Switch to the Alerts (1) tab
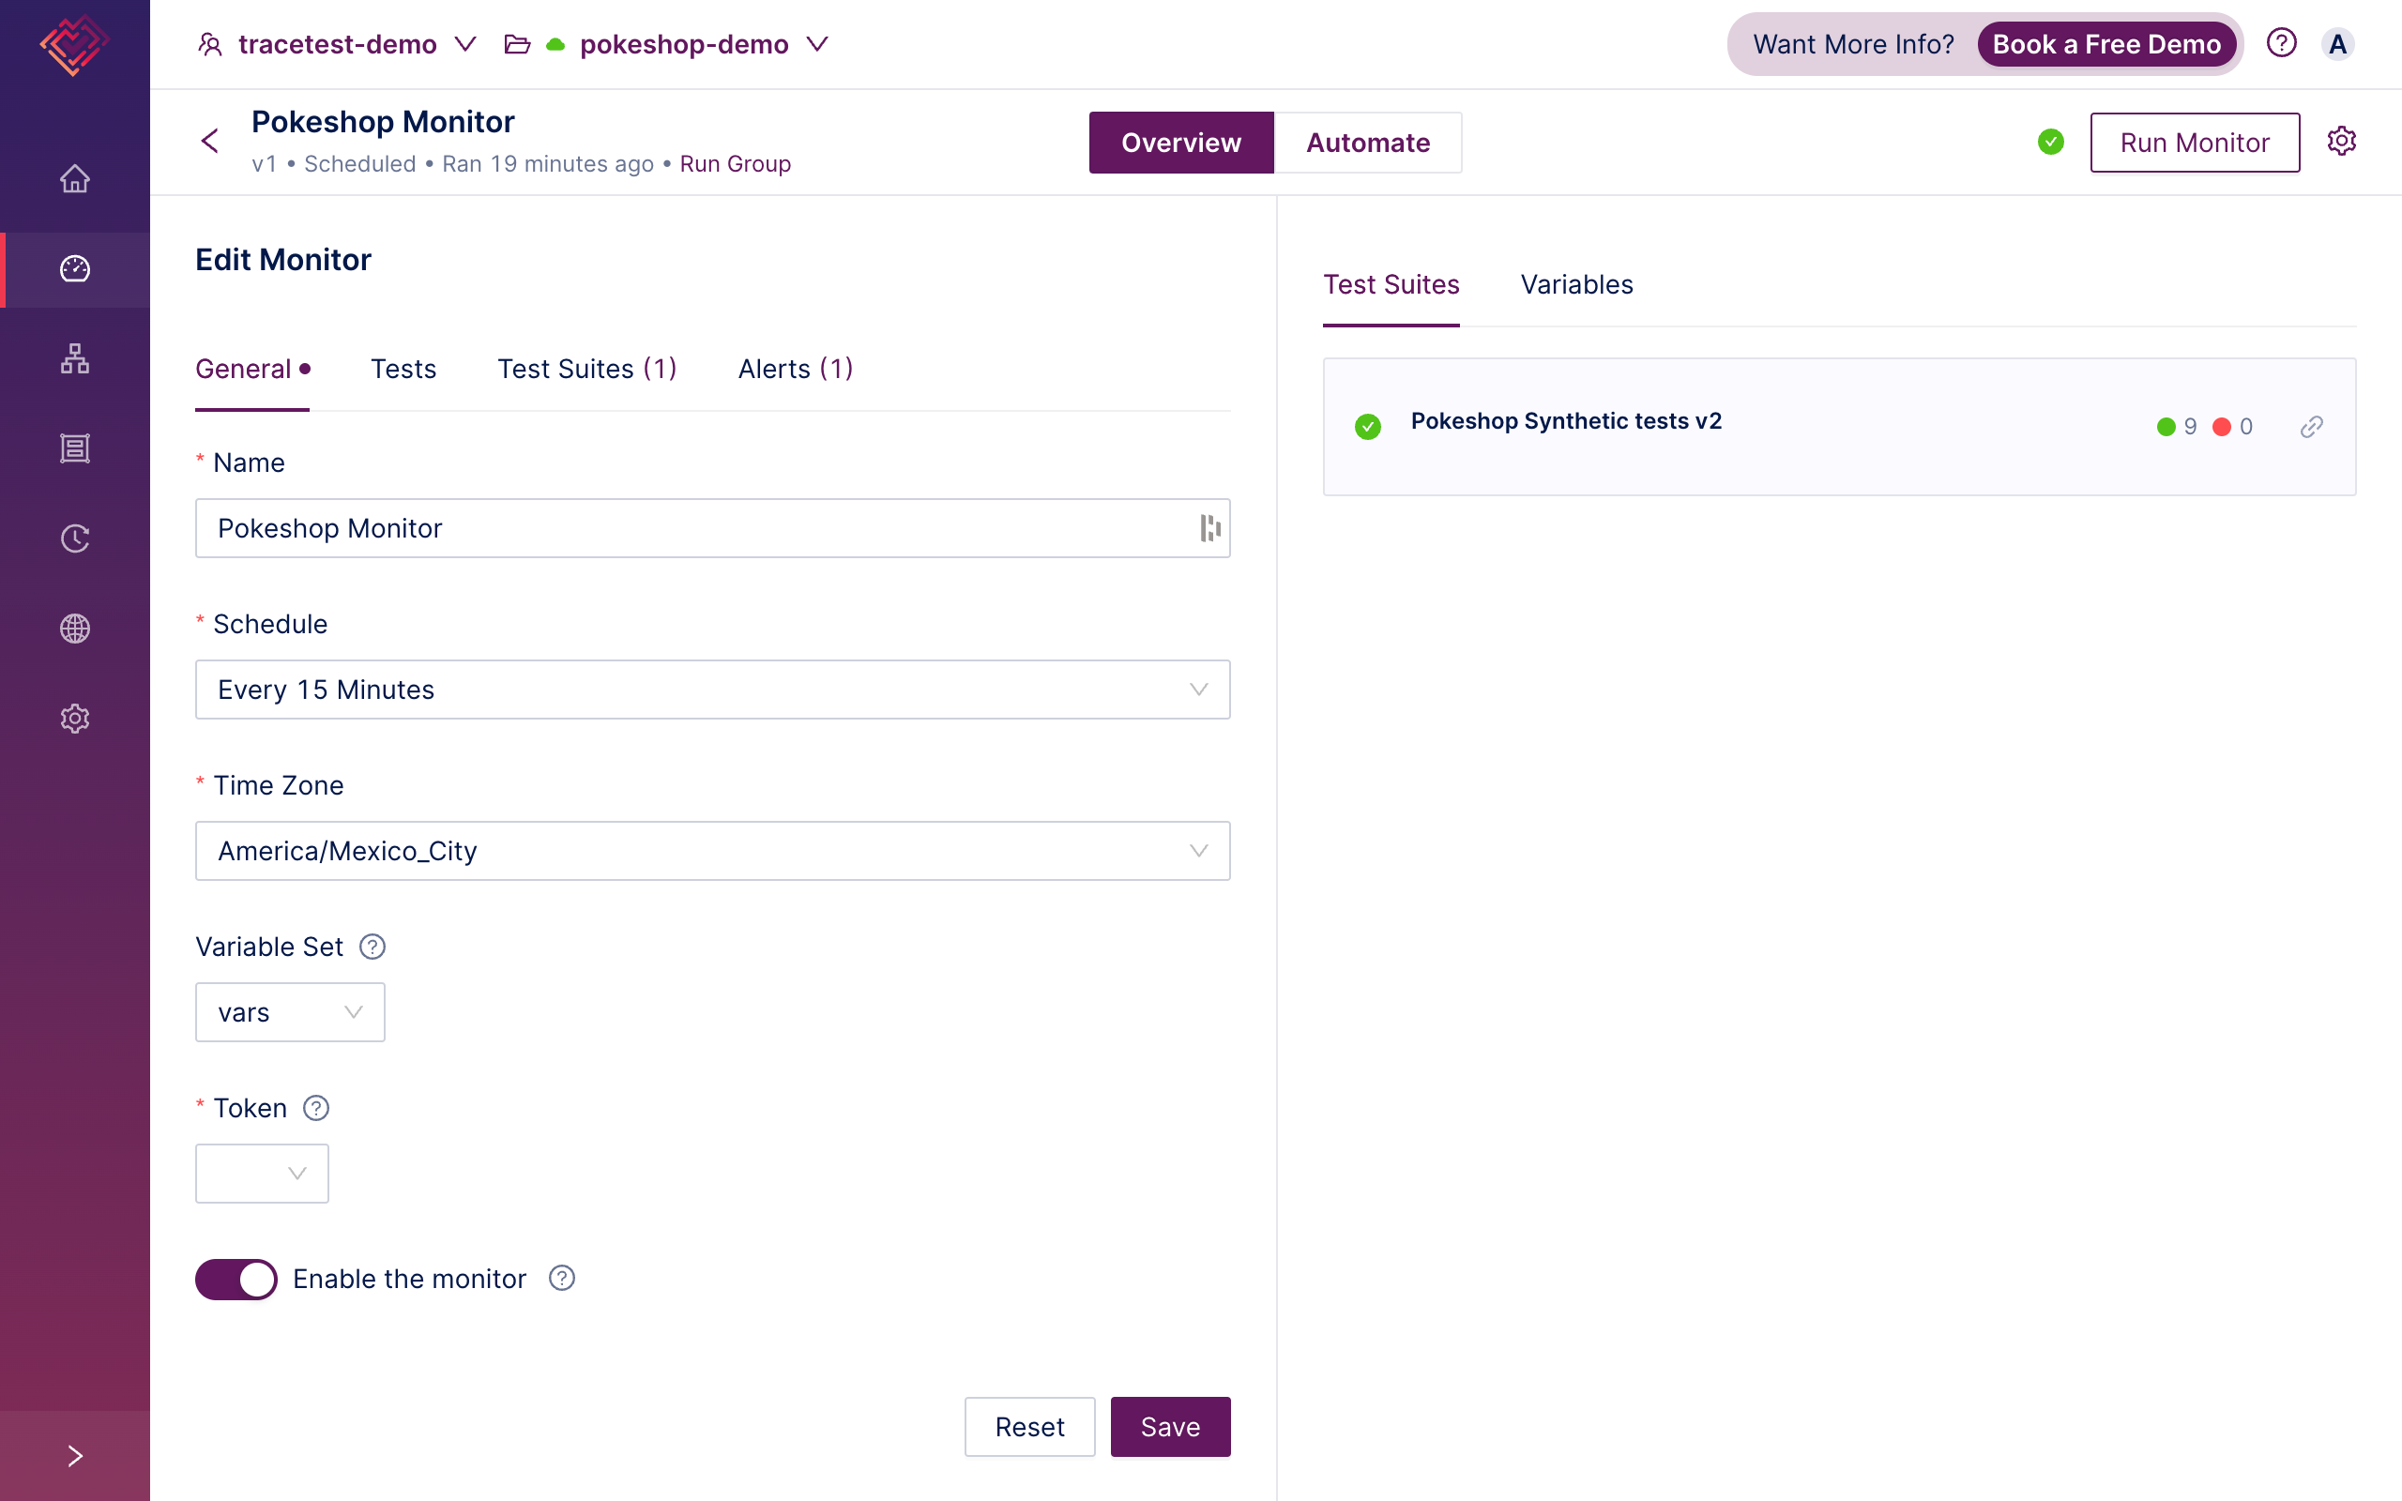 pyautogui.click(x=795, y=370)
